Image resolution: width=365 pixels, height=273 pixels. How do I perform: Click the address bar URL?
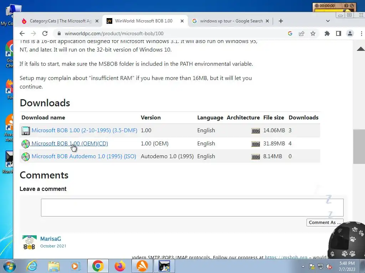point(114,33)
